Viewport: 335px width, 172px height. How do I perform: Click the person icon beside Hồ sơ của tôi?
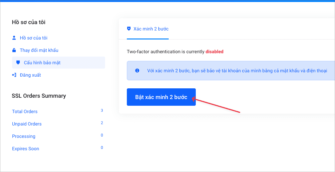[14, 38]
